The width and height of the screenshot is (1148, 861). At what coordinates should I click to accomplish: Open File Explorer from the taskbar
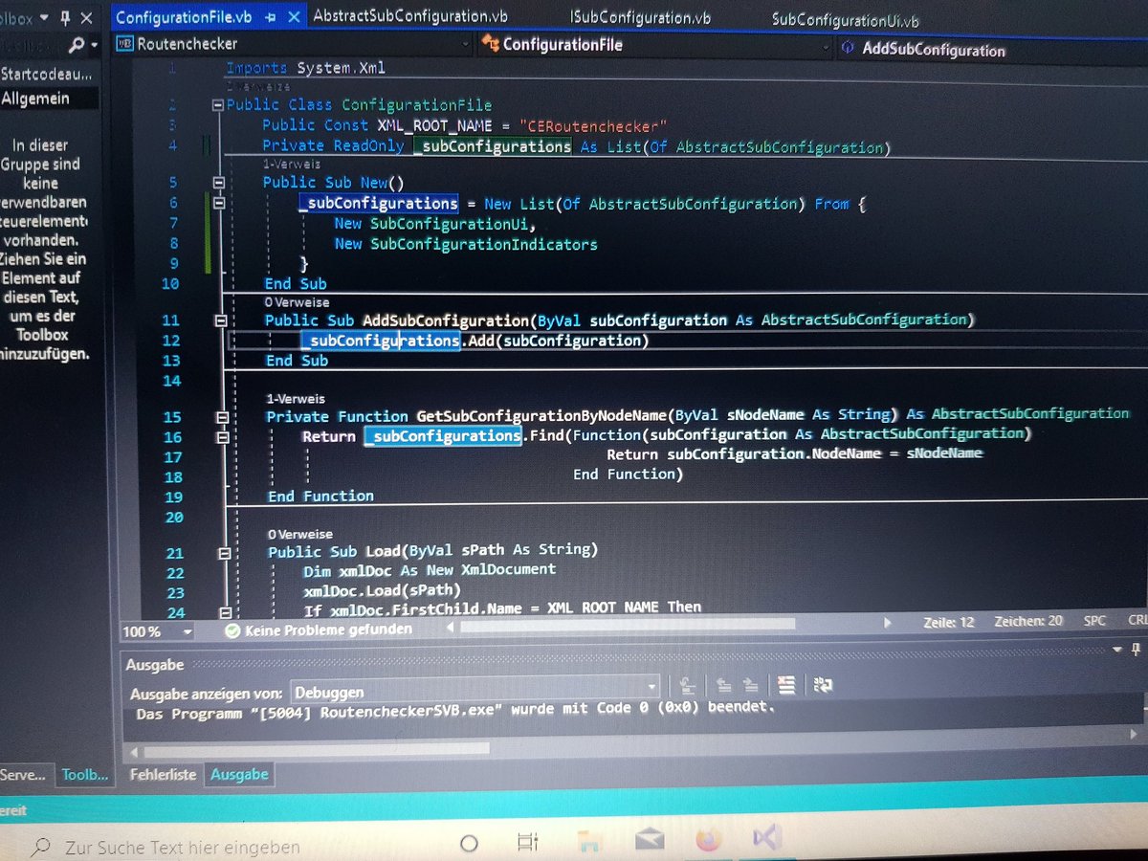click(x=590, y=843)
